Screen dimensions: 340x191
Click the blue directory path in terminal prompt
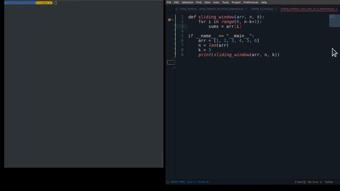pos(20,3)
